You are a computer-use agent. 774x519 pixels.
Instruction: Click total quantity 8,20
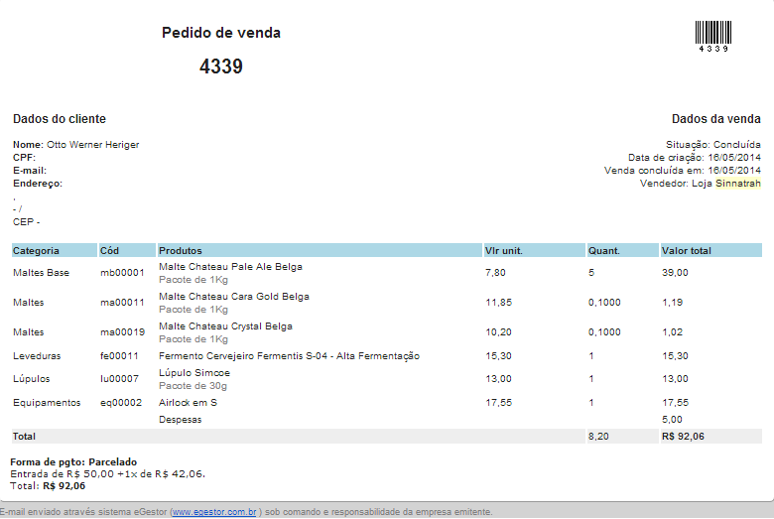coord(598,437)
